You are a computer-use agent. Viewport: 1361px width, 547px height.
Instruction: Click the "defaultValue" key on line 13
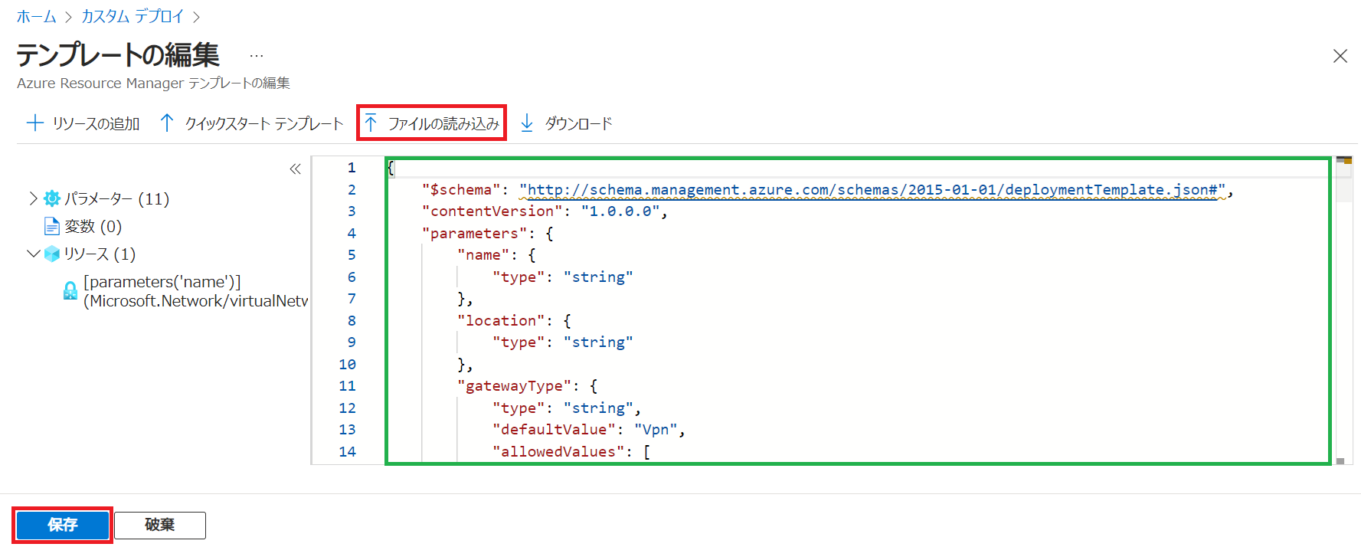coord(554,429)
